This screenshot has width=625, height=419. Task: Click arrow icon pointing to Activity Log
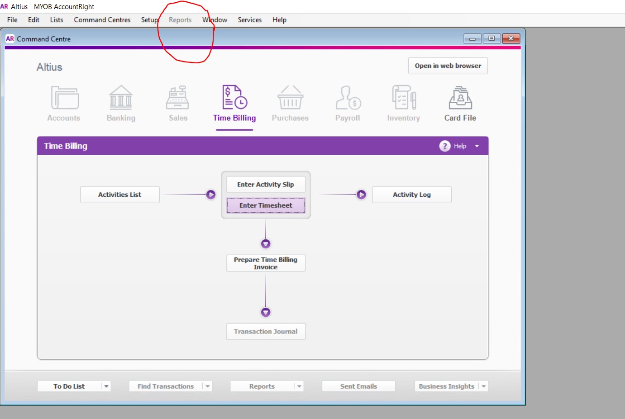(361, 195)
